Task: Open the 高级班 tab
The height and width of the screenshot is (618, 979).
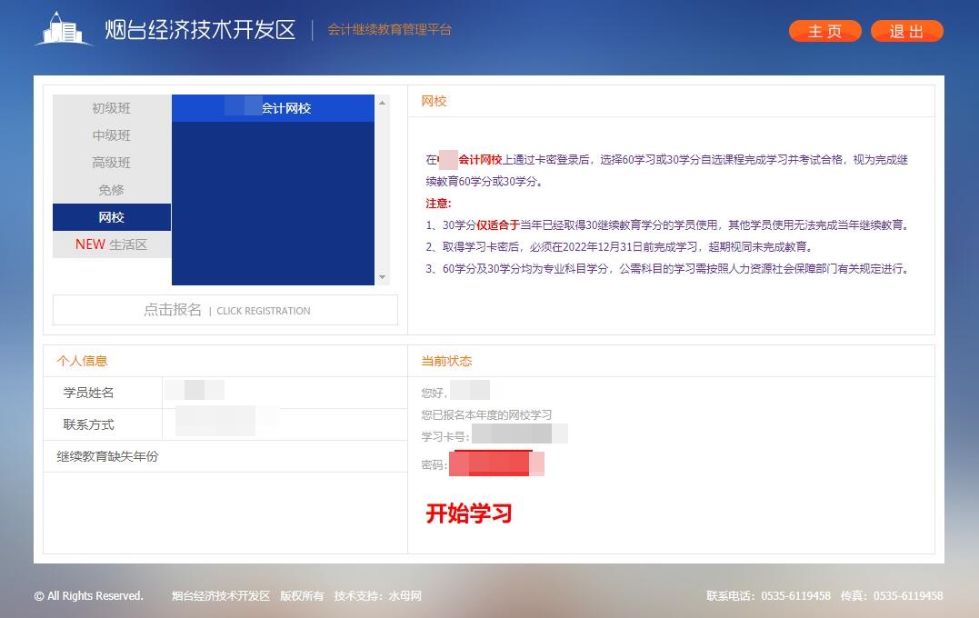Action: (111, 163)
